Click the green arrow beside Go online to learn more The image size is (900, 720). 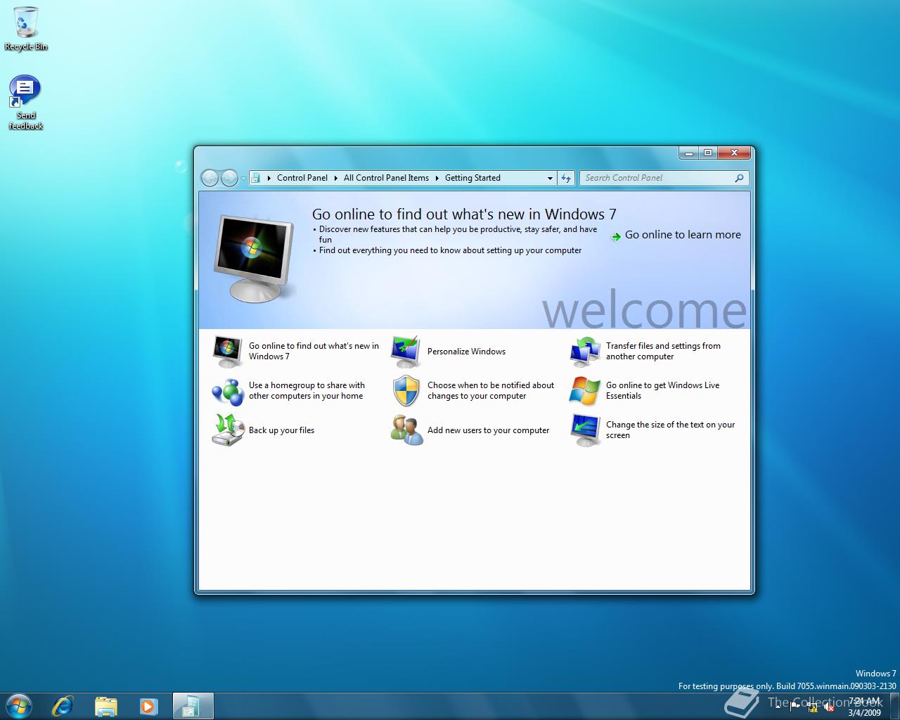[x=616, y=236]
